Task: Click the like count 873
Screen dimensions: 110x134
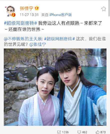Action: click(x=103, y=132)
